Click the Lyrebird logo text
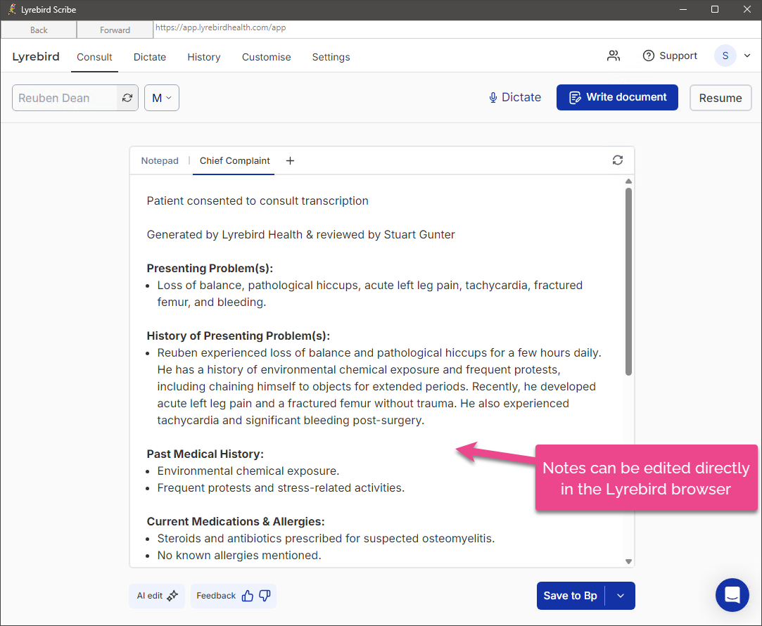This screenshot has height=626, width=762. pyautogui.click(x=35, y=56)
